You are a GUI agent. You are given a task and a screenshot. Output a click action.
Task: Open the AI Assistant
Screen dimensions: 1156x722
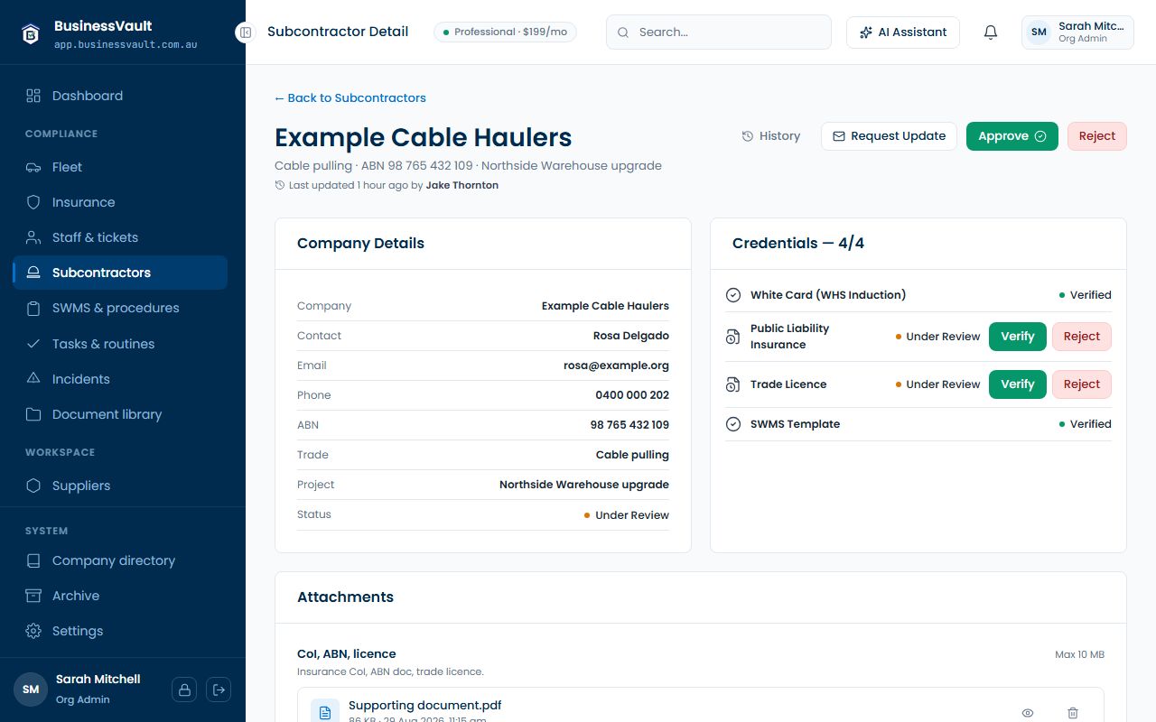coord(903,32)
